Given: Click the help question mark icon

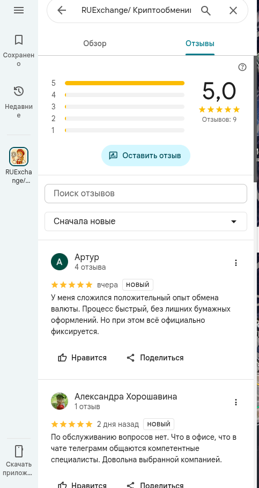Looking at the screenshot, I should tap(242, 67).
